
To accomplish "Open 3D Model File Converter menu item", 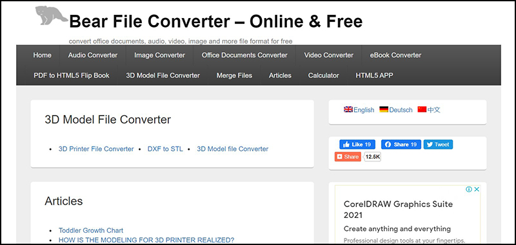I will pos(163,75).
